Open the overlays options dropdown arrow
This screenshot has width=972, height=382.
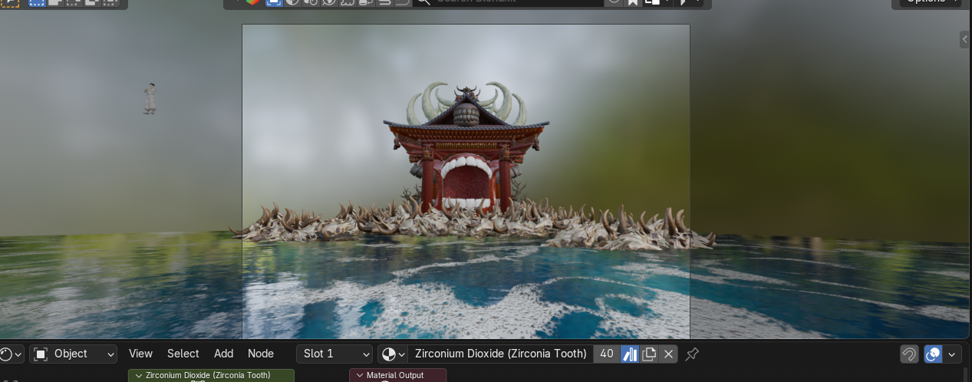952,354
